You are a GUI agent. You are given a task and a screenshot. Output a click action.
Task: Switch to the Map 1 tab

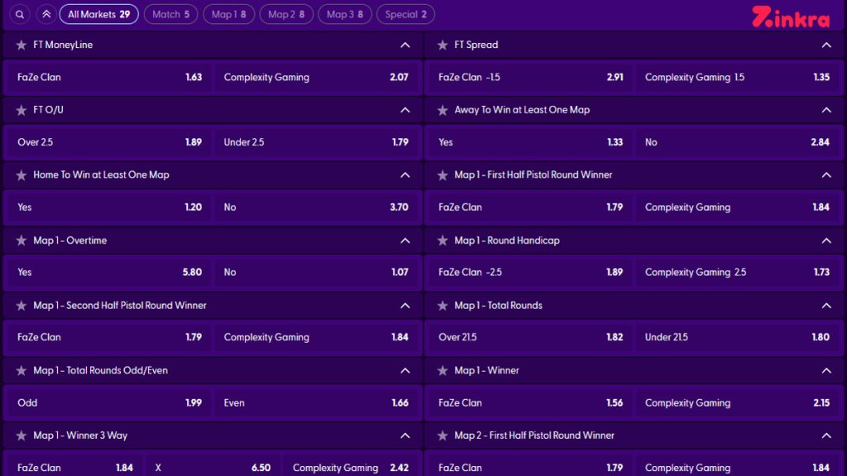[x=228, y=15]
